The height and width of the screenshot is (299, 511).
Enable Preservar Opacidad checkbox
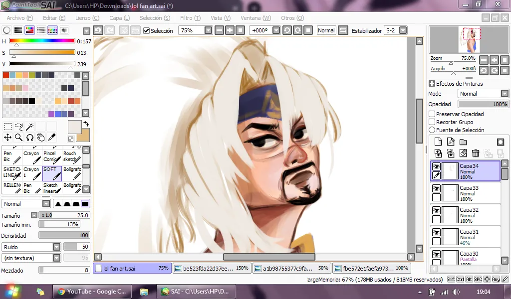tap(432, 114)
